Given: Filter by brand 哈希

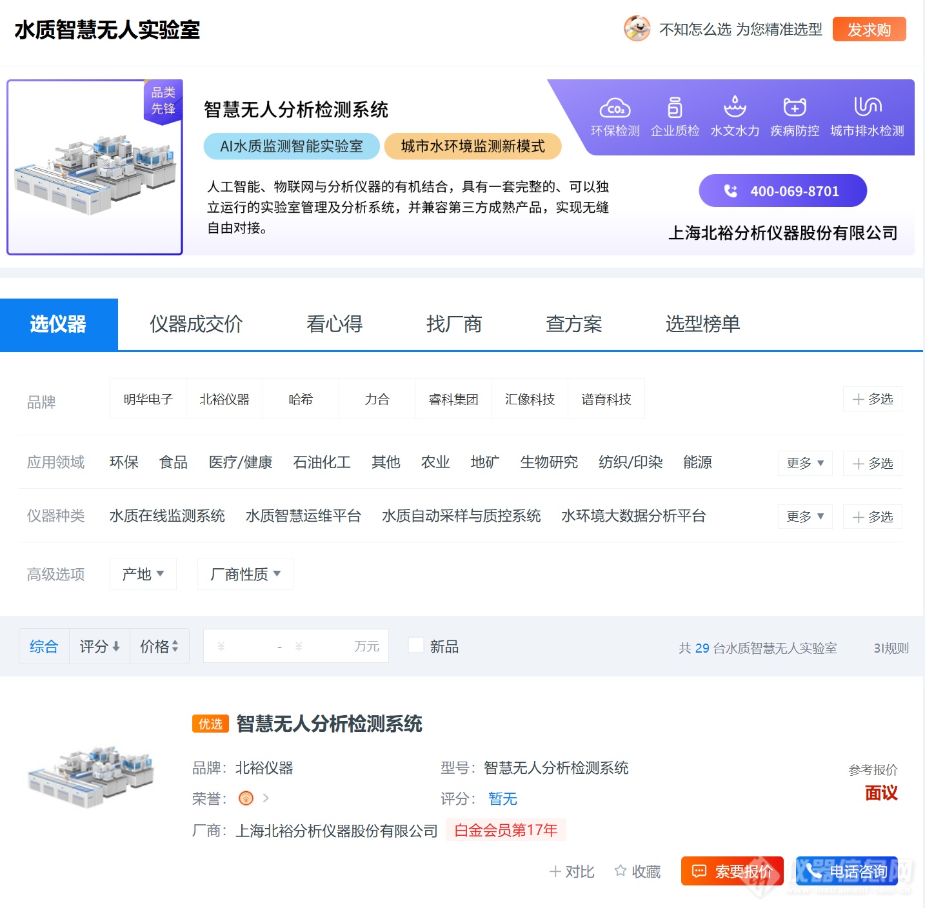Looking at the screenshot, I should (301, 399).
